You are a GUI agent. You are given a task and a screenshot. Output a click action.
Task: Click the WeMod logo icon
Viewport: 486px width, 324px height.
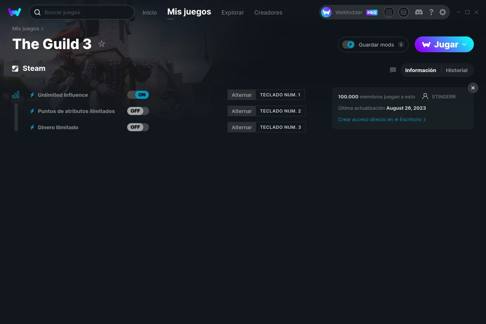click(x=15, y=12)
